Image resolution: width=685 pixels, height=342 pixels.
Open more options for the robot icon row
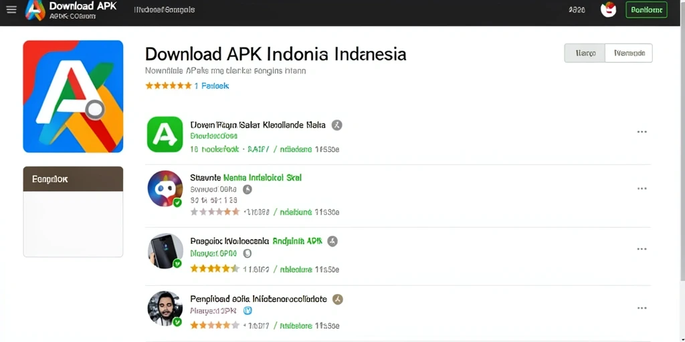click(642, 188)
